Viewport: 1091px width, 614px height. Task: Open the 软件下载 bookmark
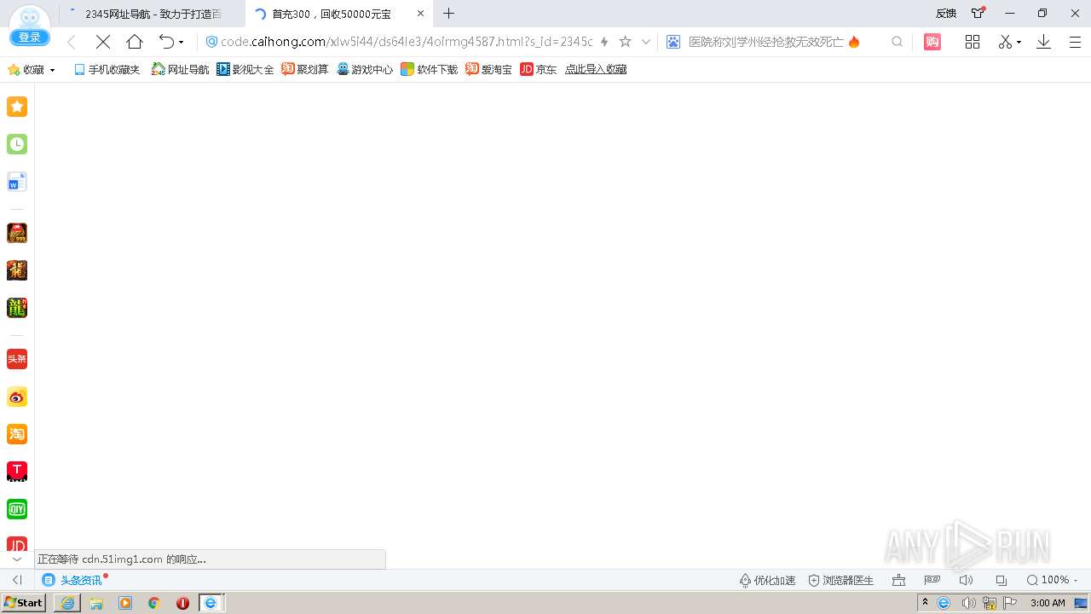pyautogui.click(x=430, y=69)
